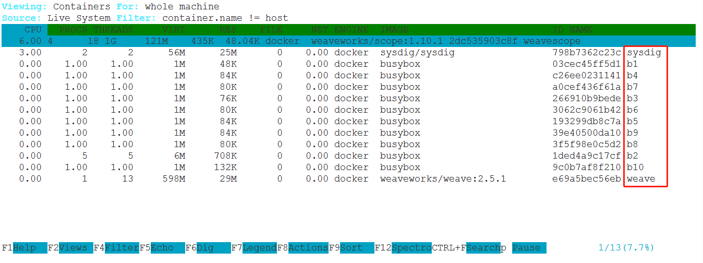Select the highlighted weavescope container row
This screenshot has width=703, height=263.
pos(348,41)
